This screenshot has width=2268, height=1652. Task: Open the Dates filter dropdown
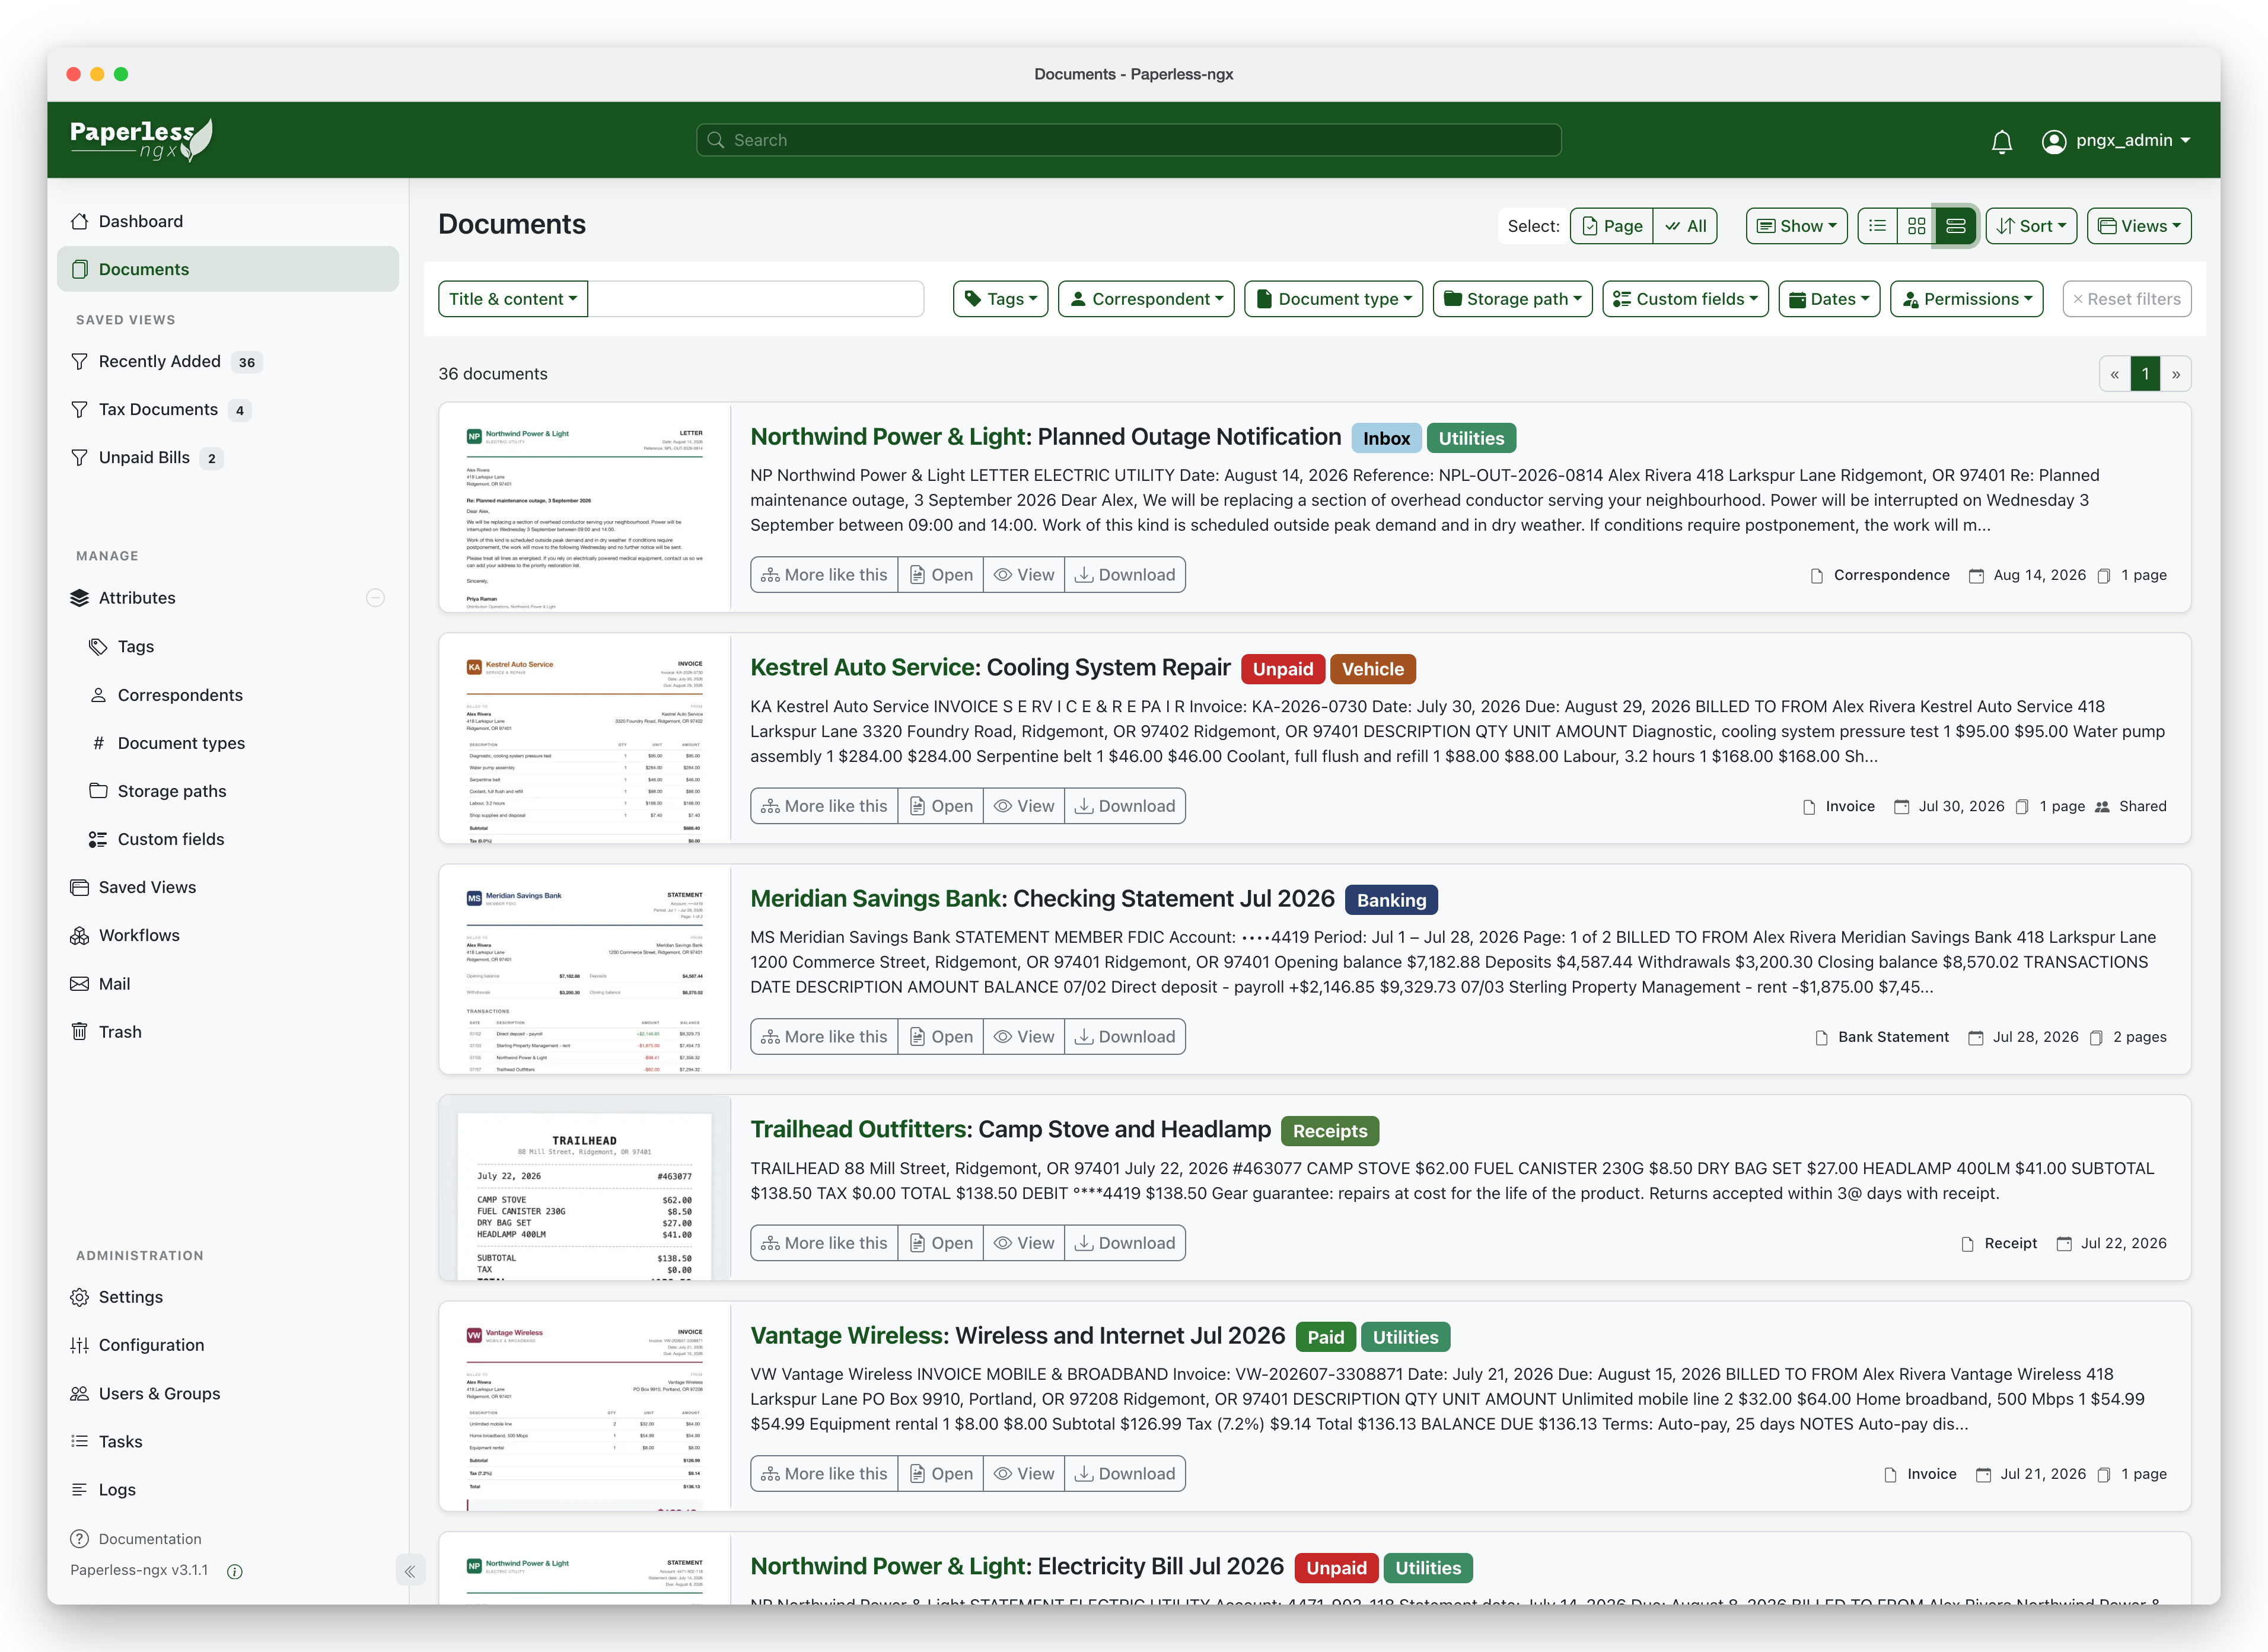(1830, 299)
